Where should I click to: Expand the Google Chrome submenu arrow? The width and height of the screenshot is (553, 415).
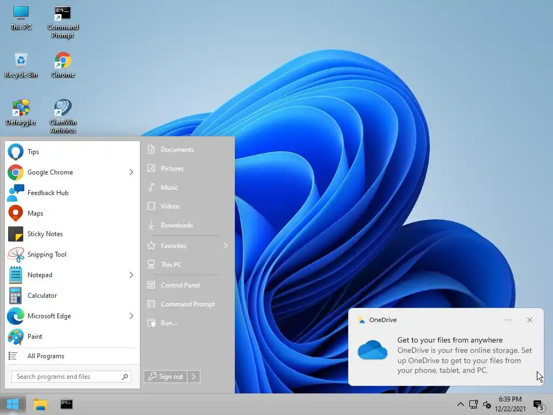131,172
